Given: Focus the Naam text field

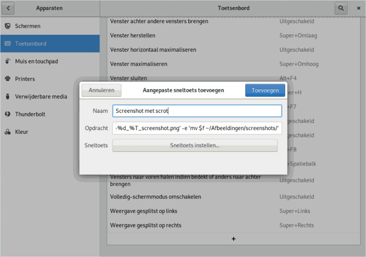Looking at the screenshot, I should [x=197, y=111].
